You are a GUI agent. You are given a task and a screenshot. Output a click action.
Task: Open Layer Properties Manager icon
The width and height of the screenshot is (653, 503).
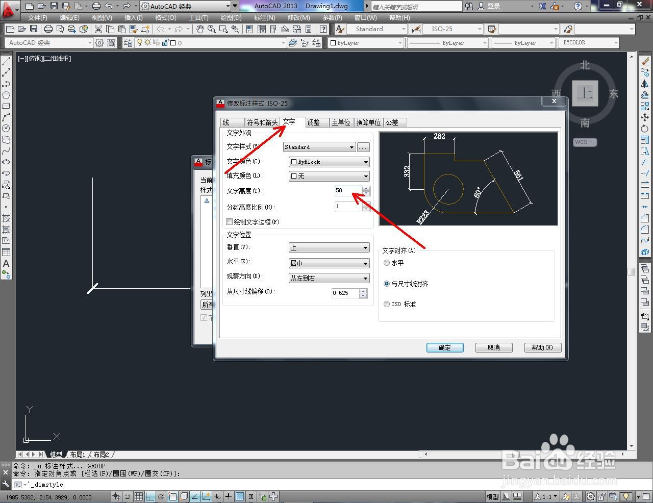128,43
